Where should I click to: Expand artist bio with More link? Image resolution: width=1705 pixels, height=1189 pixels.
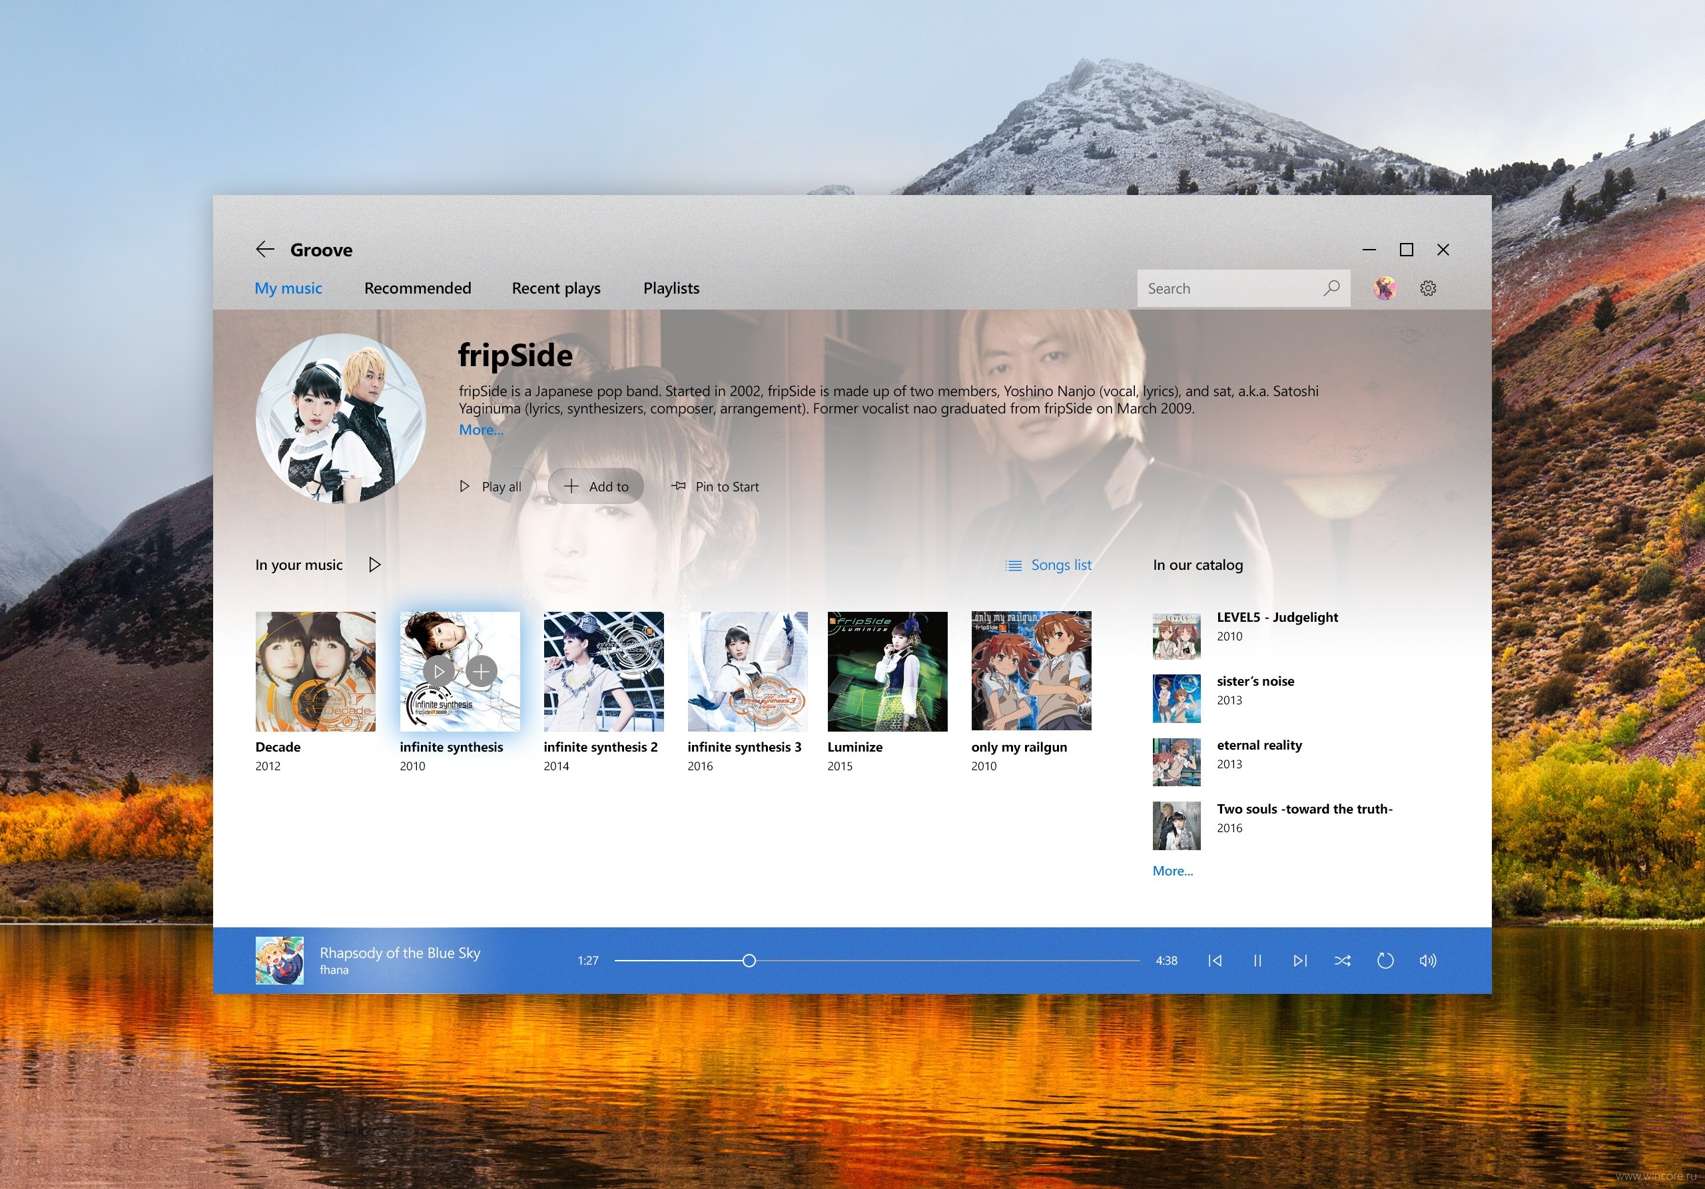tap(480, 430)
